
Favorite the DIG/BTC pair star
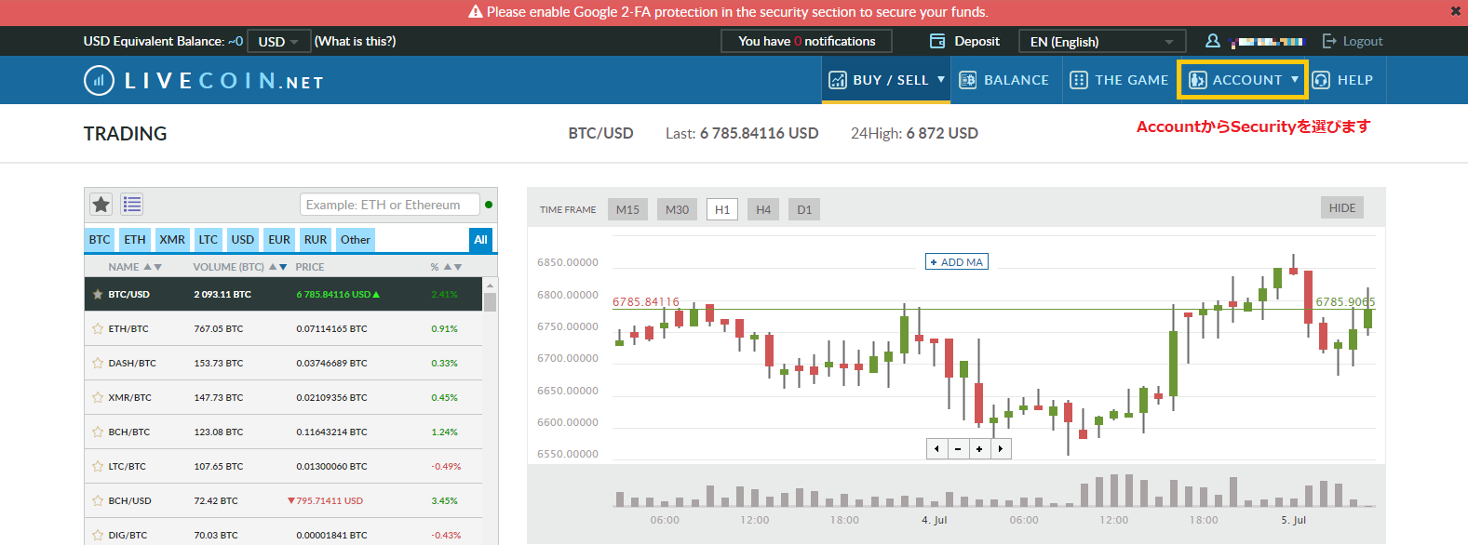[x=98, y=535]
